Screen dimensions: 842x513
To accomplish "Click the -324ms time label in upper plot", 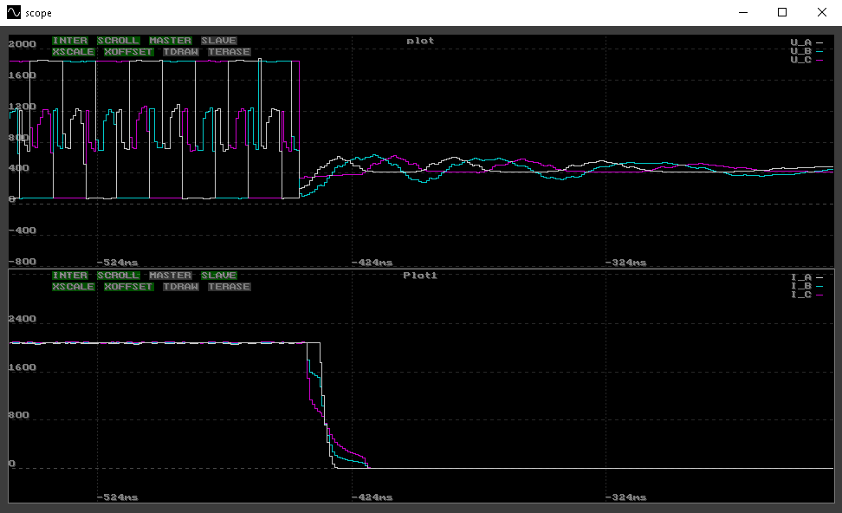I will (625, 263).
